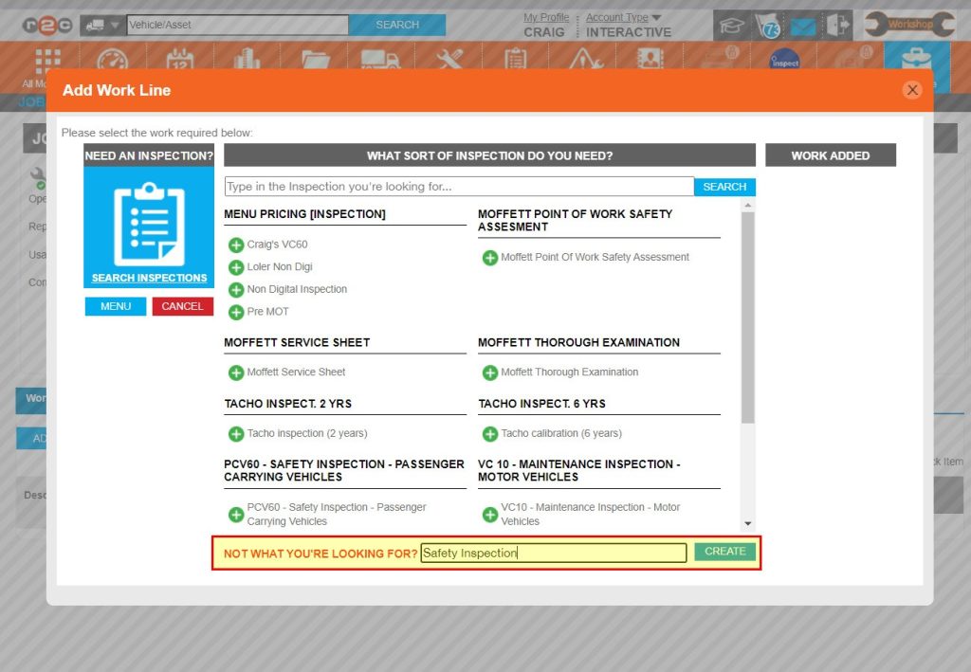Click the SEARCH INSPECTIONS link

(148, 279)
